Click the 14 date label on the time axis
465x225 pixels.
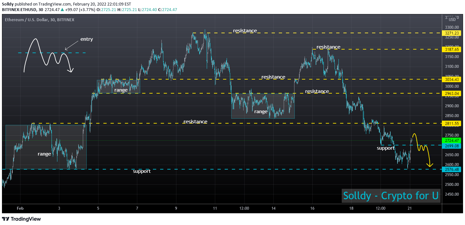[x=274, y=208]
